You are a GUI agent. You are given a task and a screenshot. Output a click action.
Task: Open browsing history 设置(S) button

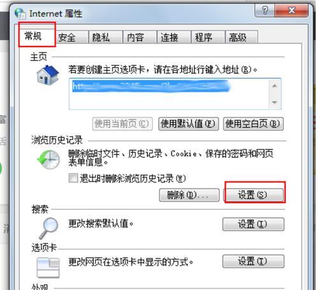pos(253,195)
